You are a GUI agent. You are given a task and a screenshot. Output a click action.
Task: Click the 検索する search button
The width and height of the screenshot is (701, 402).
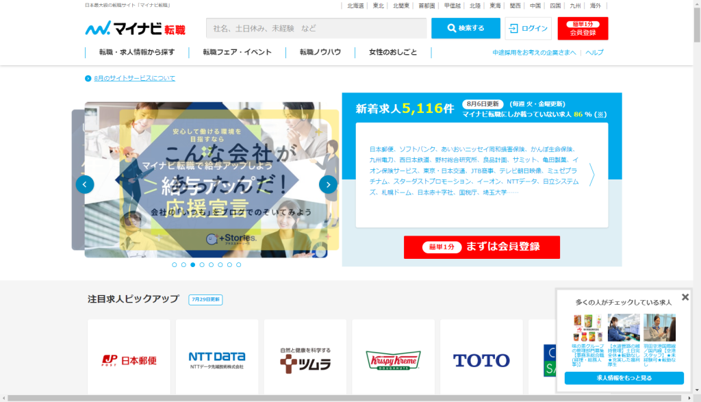click(x=466, y=28)
